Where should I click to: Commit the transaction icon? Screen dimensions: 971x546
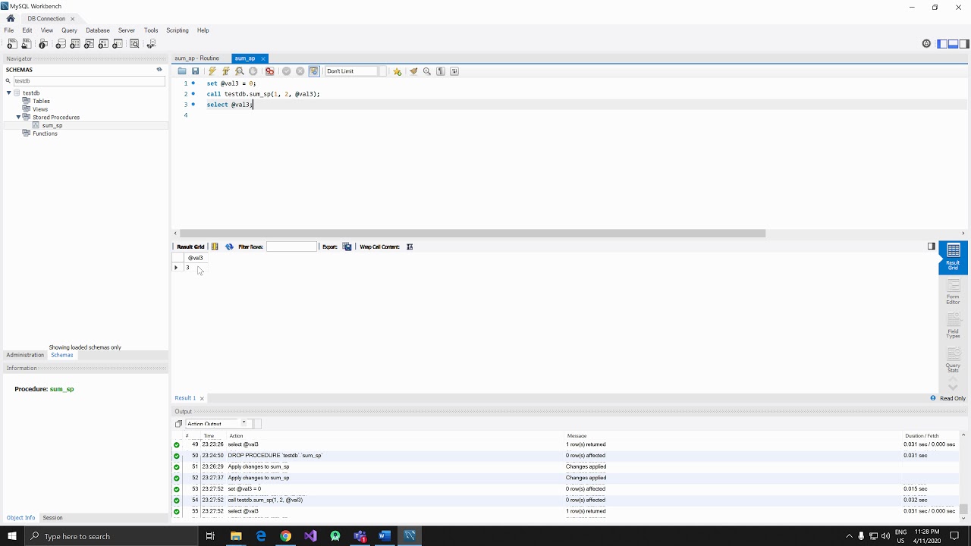pos(287,71)
